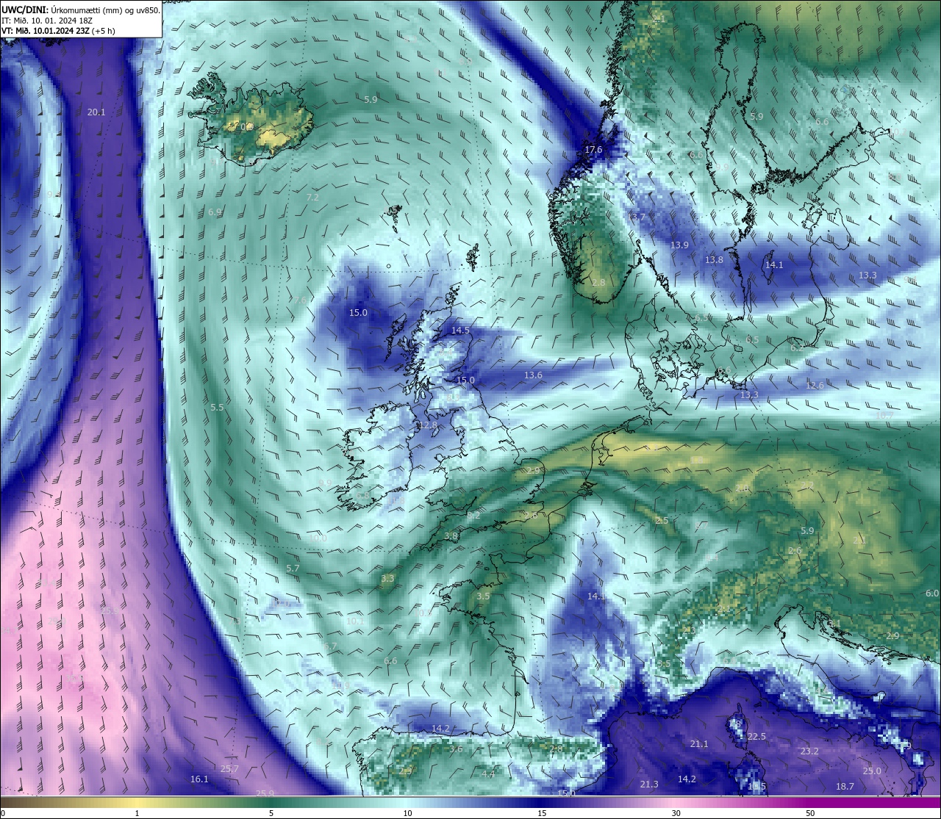Click the 21.1 value over the Mediterranean

(699, 744)
